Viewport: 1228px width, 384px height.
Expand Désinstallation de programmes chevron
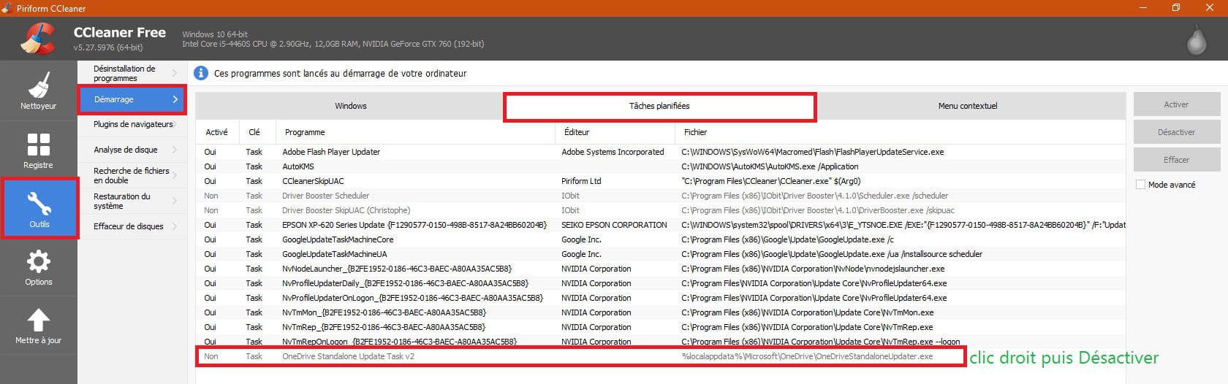pyautogui.click(x=175, y=73)
